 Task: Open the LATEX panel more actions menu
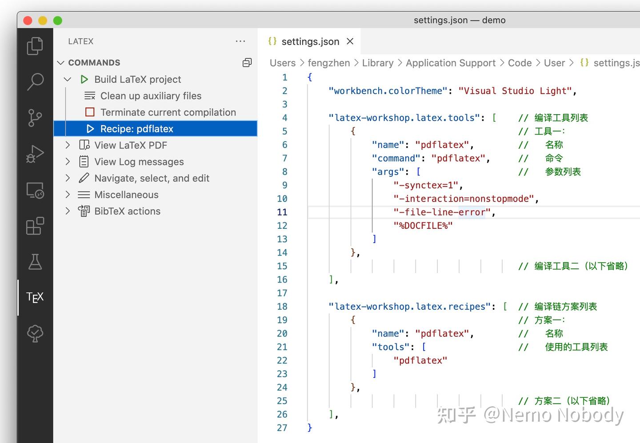point(240,41)
